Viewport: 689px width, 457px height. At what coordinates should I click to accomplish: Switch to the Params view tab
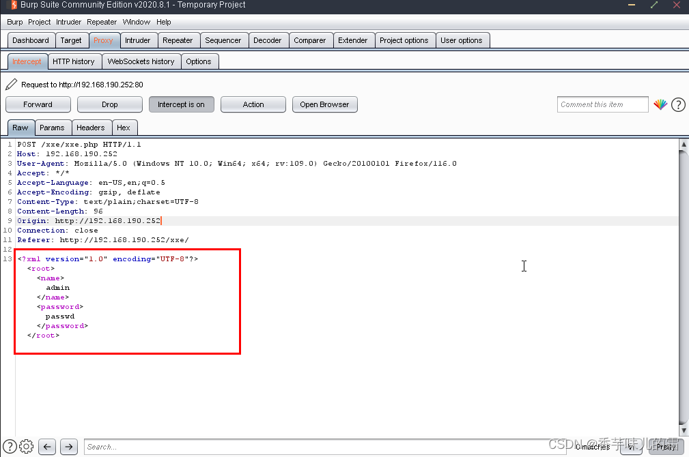(x=52, y=128)
